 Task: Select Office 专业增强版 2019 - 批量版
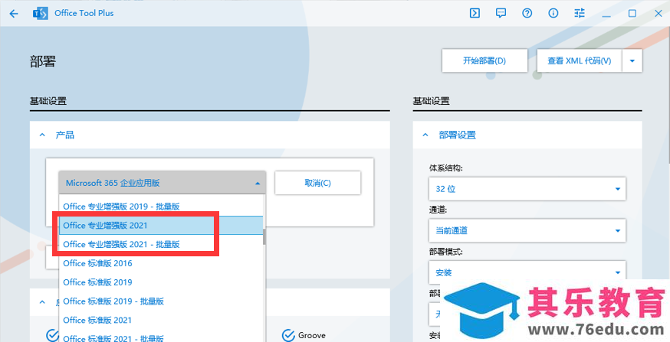[x=161, y=207]
